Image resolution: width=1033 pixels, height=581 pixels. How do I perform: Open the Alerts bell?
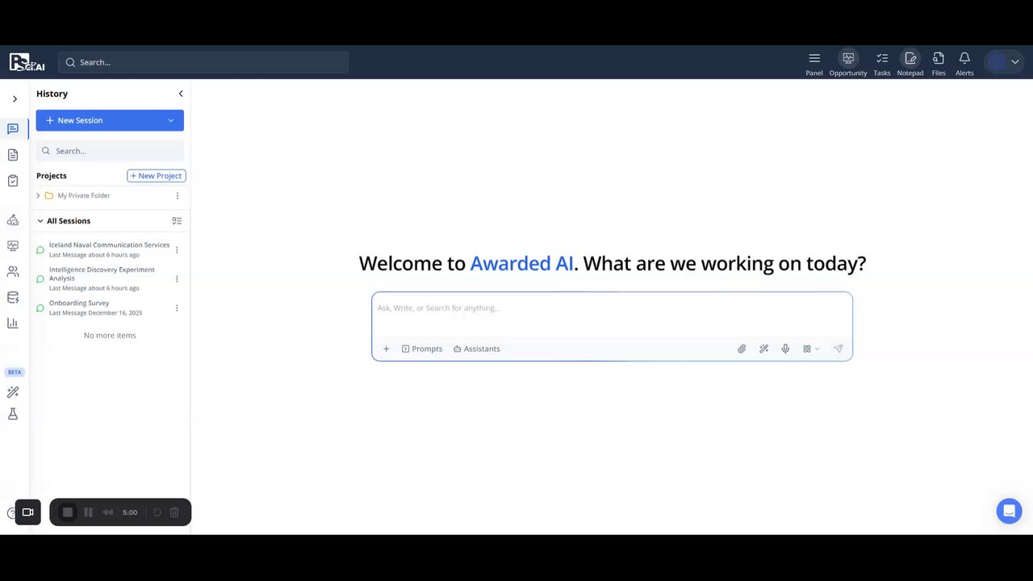click(964, 64)
